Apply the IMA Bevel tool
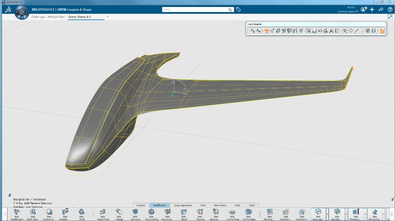395x221 pixels. pos(184,214)
